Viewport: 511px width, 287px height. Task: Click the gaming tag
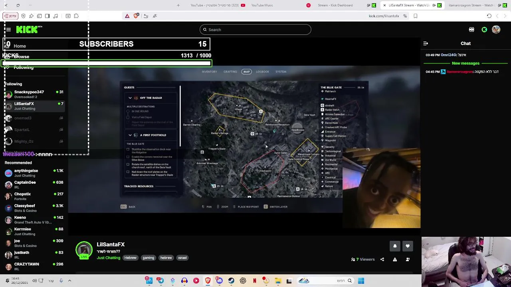coord(148,258)
